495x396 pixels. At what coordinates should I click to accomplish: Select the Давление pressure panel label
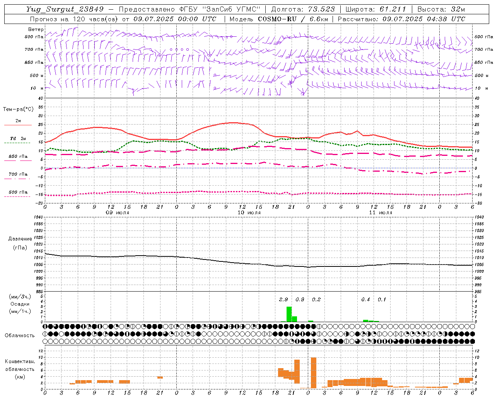[20, 239]
